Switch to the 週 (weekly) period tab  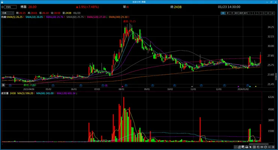(x=228, y=13)
